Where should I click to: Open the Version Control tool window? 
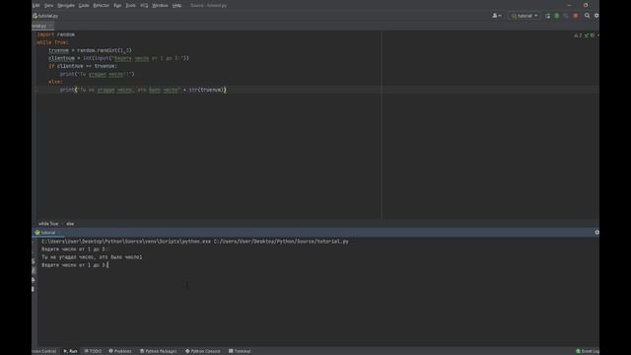(x=44, y=351)
